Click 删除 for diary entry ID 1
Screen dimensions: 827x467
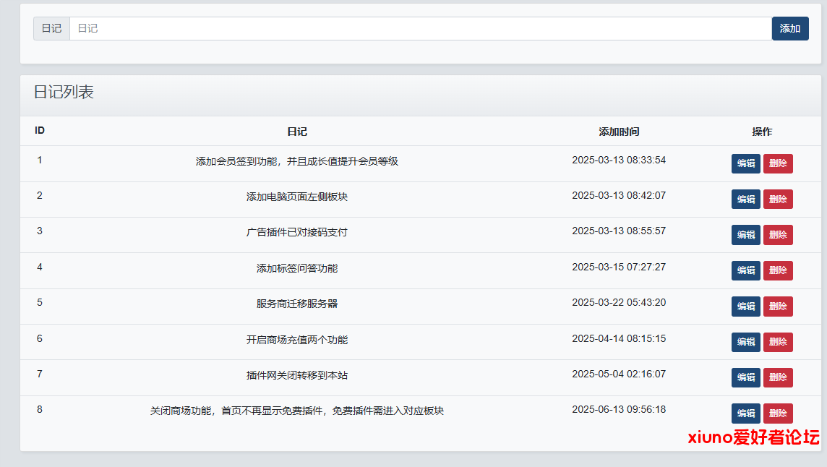778,163
